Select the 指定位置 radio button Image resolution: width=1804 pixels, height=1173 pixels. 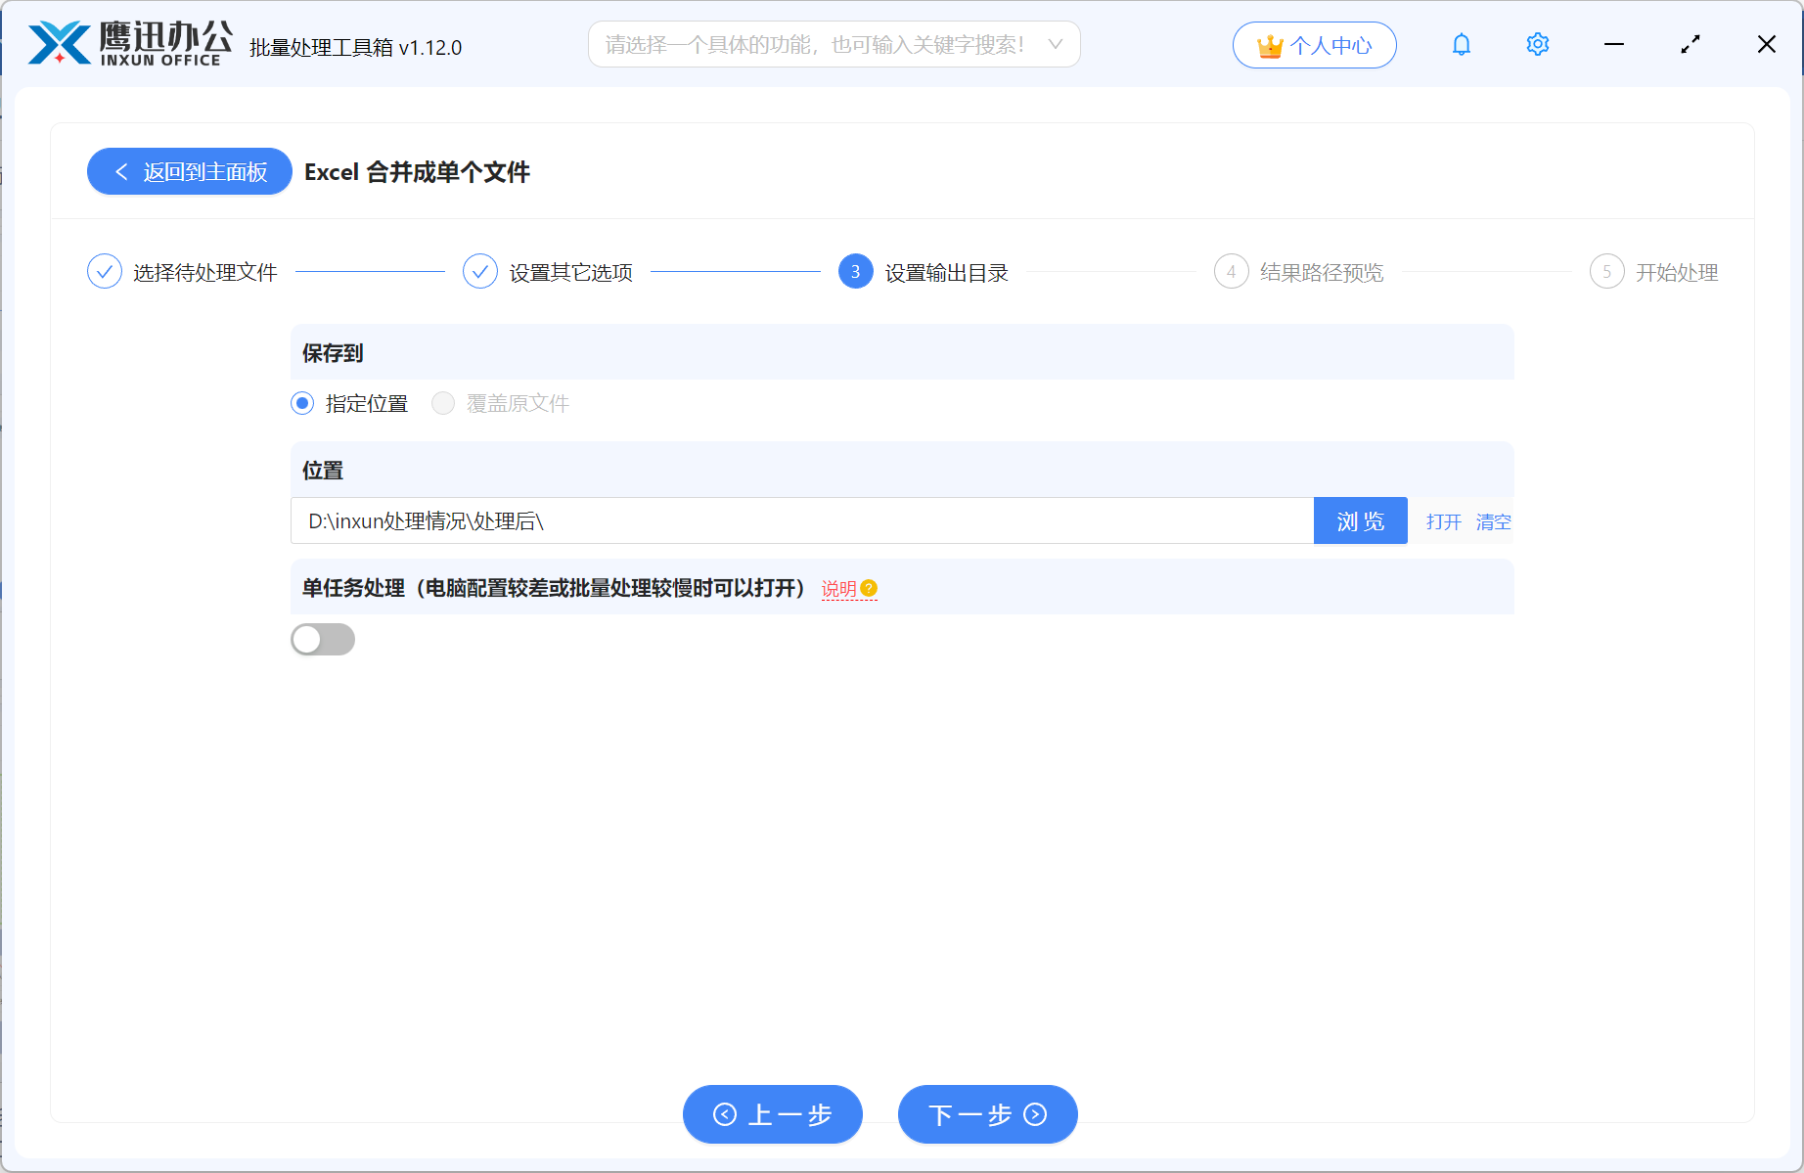[301, 403]
